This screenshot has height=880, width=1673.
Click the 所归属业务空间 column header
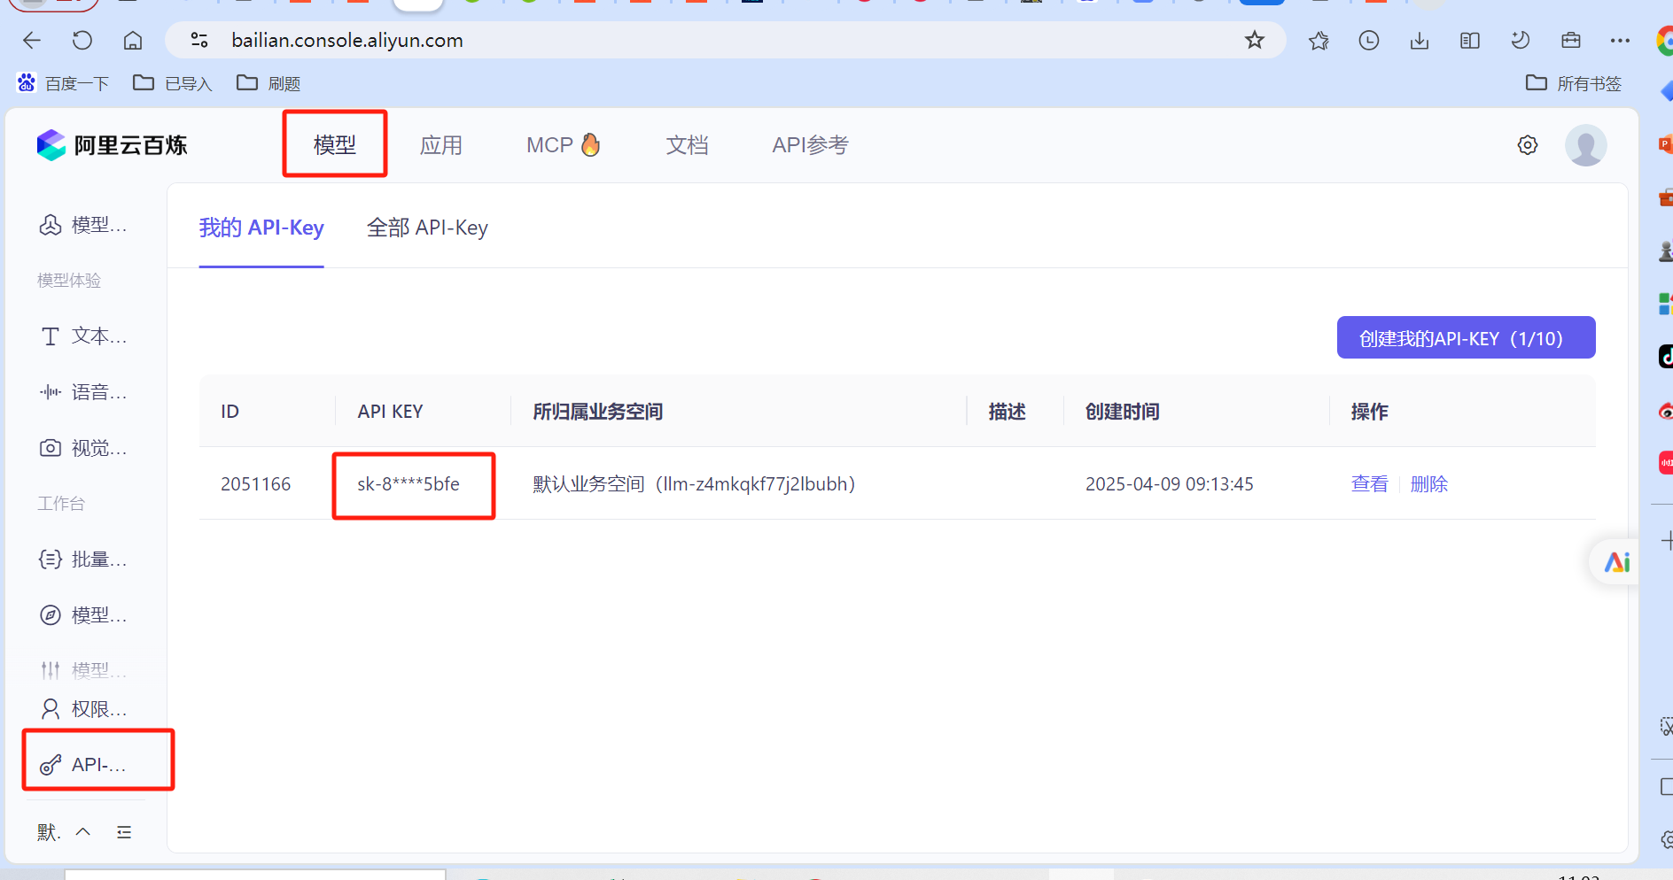pyautogui.click(x=598, y=411)
